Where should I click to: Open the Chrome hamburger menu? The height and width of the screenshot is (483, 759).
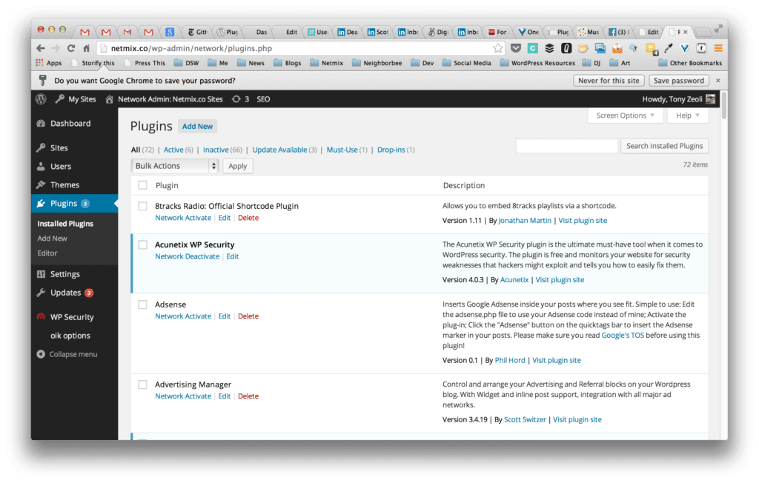point(718,48)
